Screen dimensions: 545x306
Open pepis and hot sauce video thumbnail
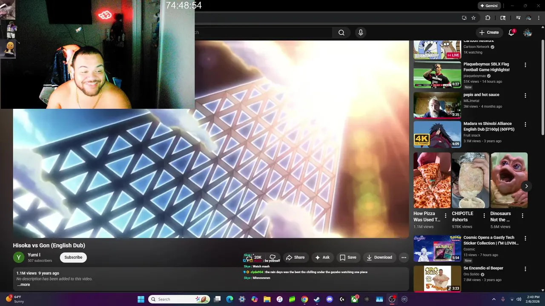[x=437, y=105]
